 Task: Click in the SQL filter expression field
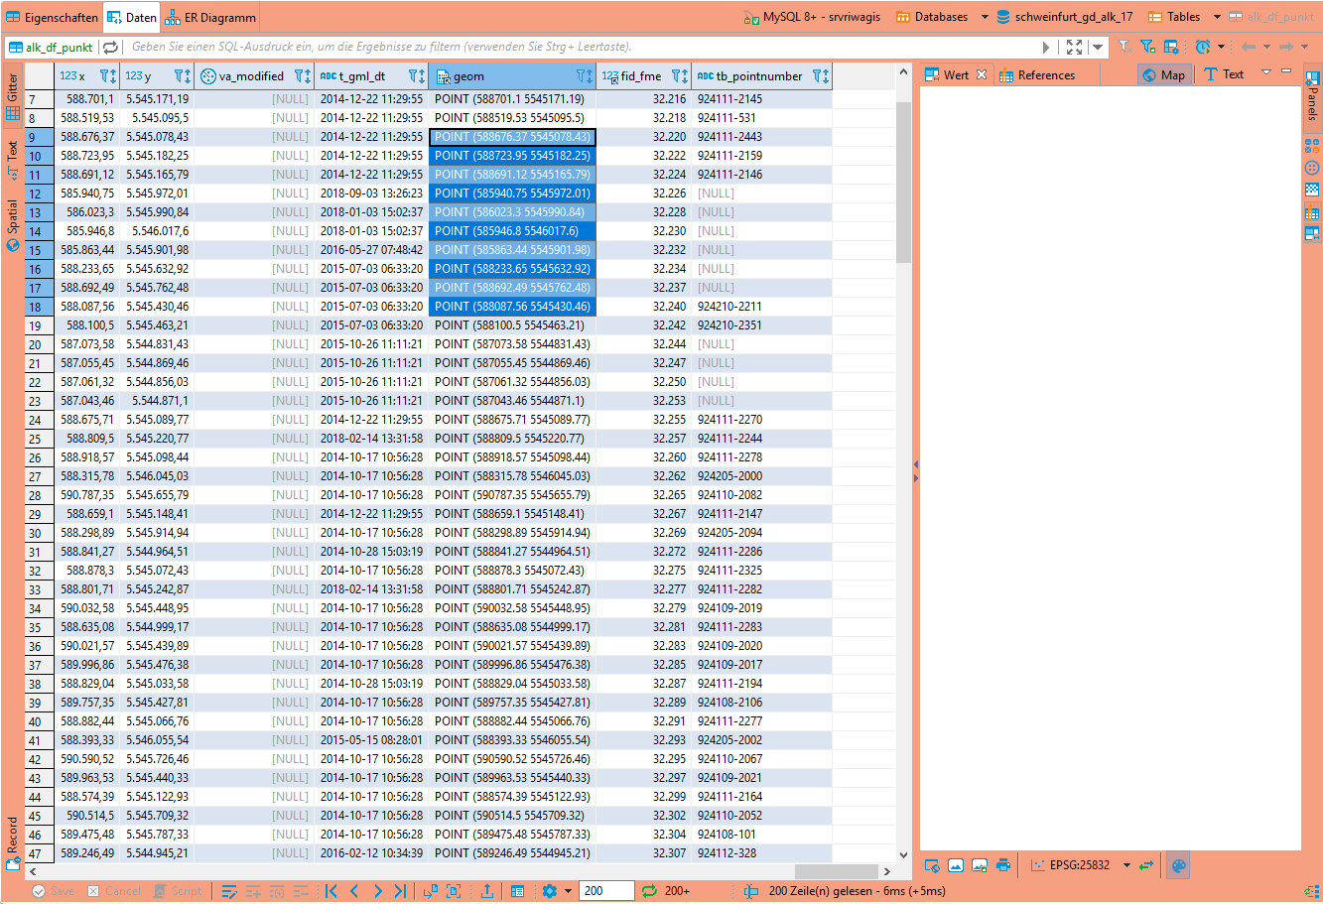point(584,47)
